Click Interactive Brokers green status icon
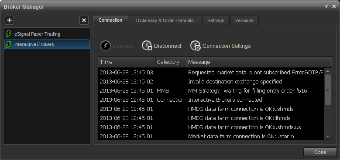This screenshot has height=160, width=340. 8,44
